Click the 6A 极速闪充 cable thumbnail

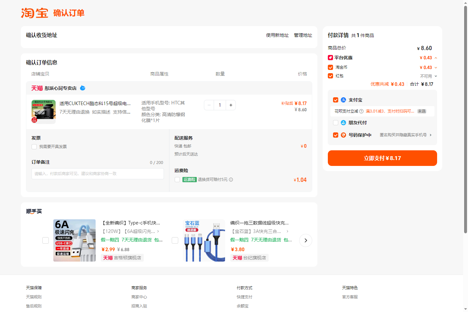[74, 240]
